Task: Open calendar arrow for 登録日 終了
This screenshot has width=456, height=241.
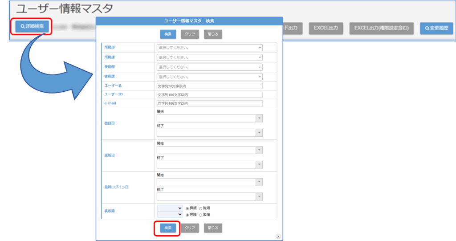Action: [259, 133]
